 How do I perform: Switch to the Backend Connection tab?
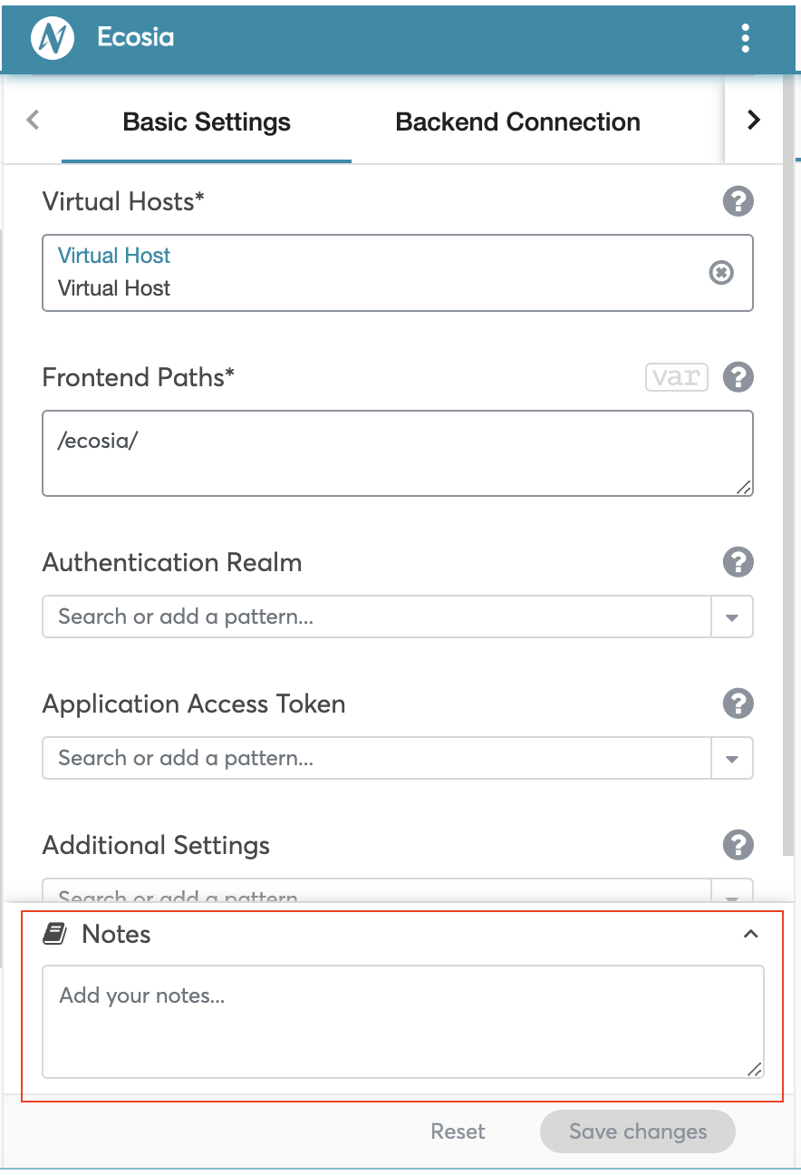tap(517, 122)
